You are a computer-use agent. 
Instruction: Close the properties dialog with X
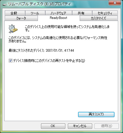tap(115, 3)
